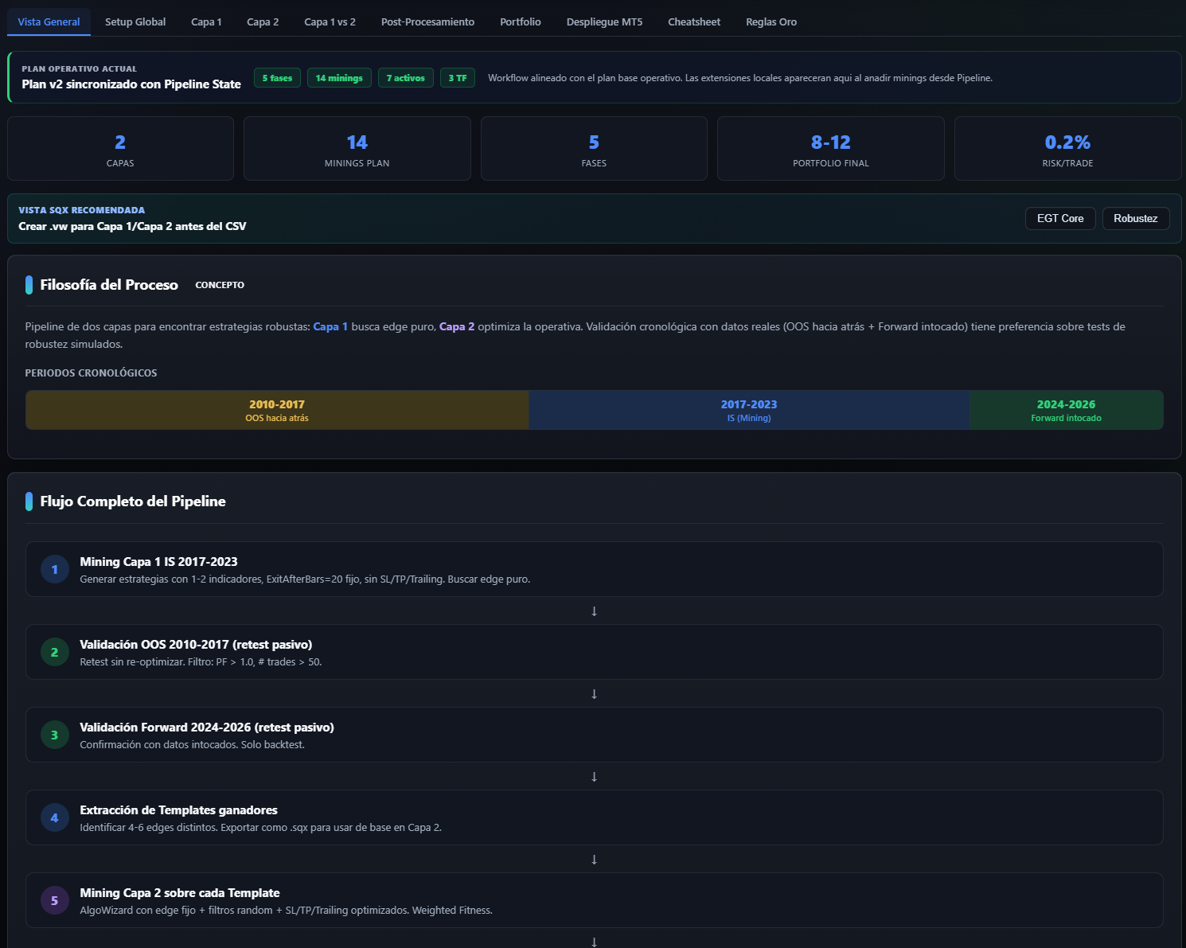The image size is (1186, 948).
Task: Click the PLAN OPERATIVO ACTUAL label
Action: [x=79, y=69]
